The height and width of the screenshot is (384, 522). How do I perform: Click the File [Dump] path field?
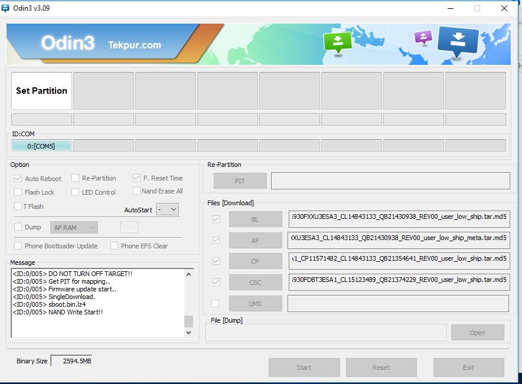tap(326, 333)
